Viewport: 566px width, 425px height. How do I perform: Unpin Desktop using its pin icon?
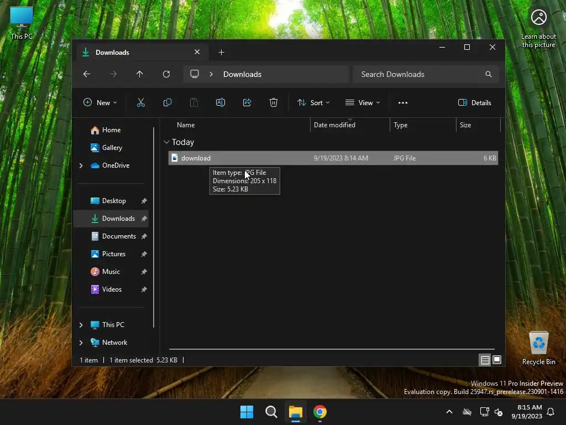pyautogui.click(x=144, y=201)
